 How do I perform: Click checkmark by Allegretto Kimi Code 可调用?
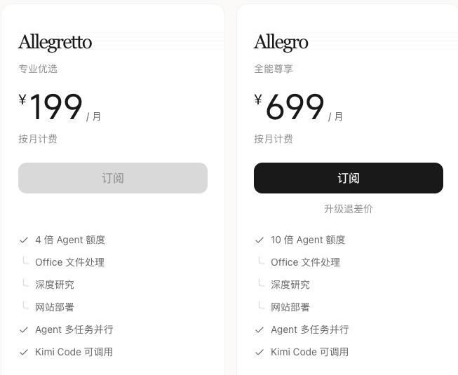coord(24,353)
